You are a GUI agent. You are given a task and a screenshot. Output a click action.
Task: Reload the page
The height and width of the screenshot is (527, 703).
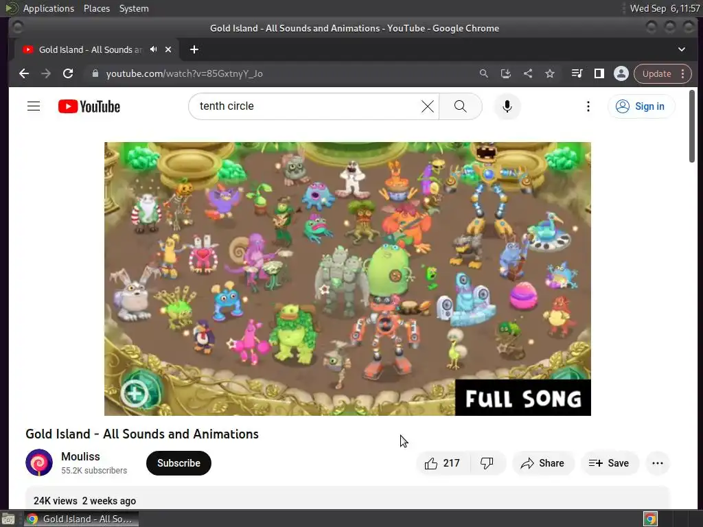pos(68,73)
